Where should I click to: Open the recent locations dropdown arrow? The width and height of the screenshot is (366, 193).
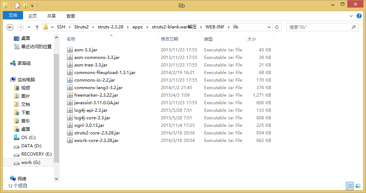(29, 27)
